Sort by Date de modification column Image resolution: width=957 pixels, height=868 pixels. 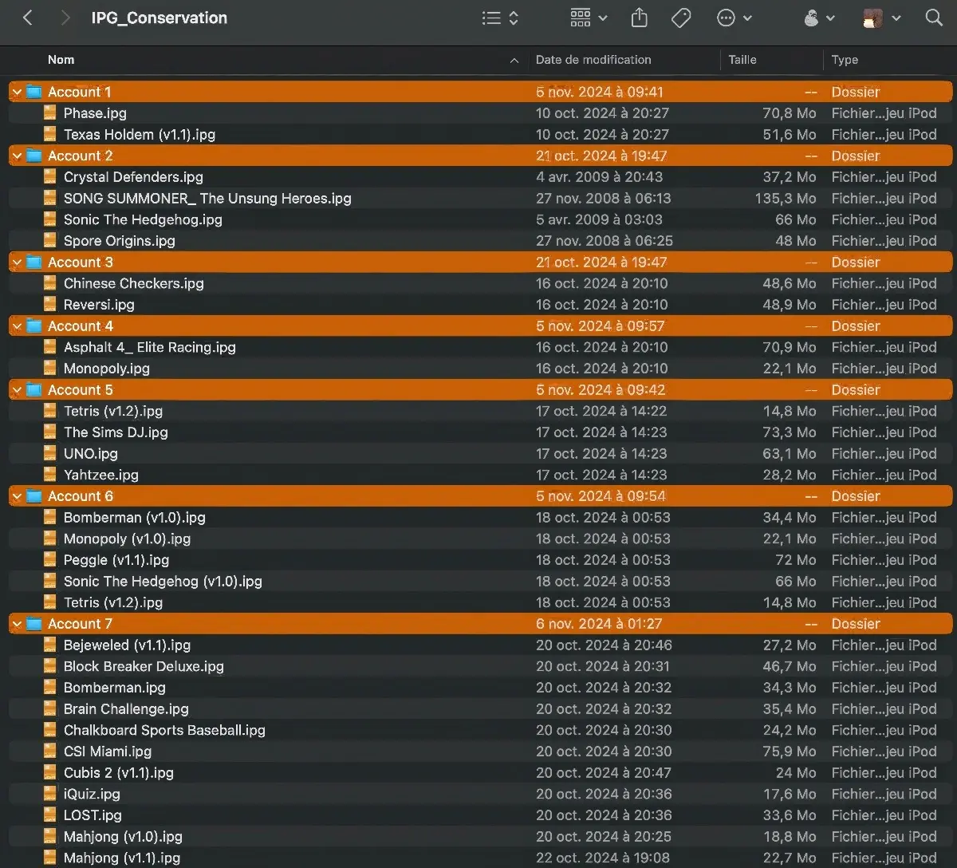(593, 60)
